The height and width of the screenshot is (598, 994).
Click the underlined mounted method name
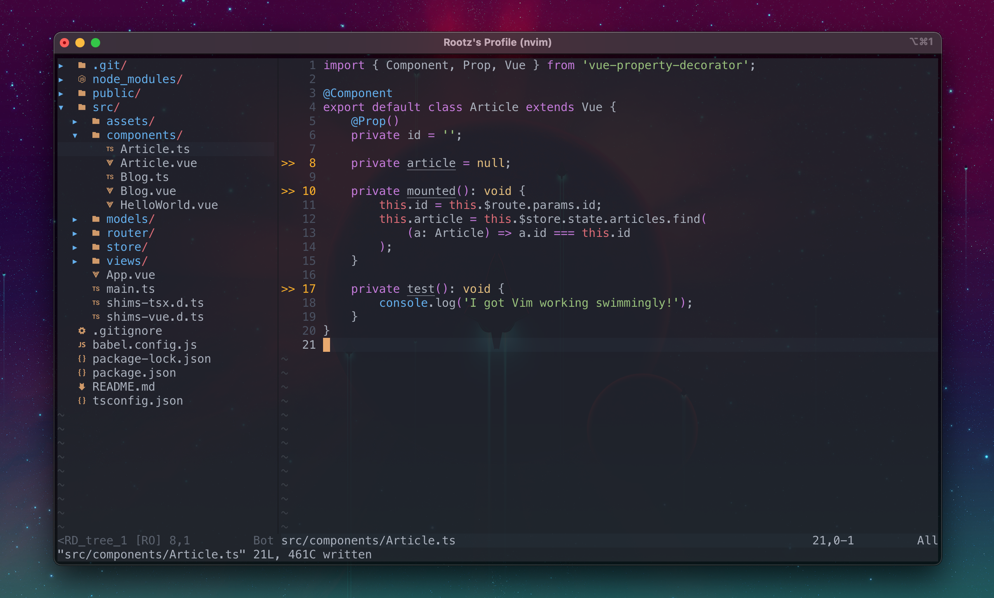tap(431, 191)
